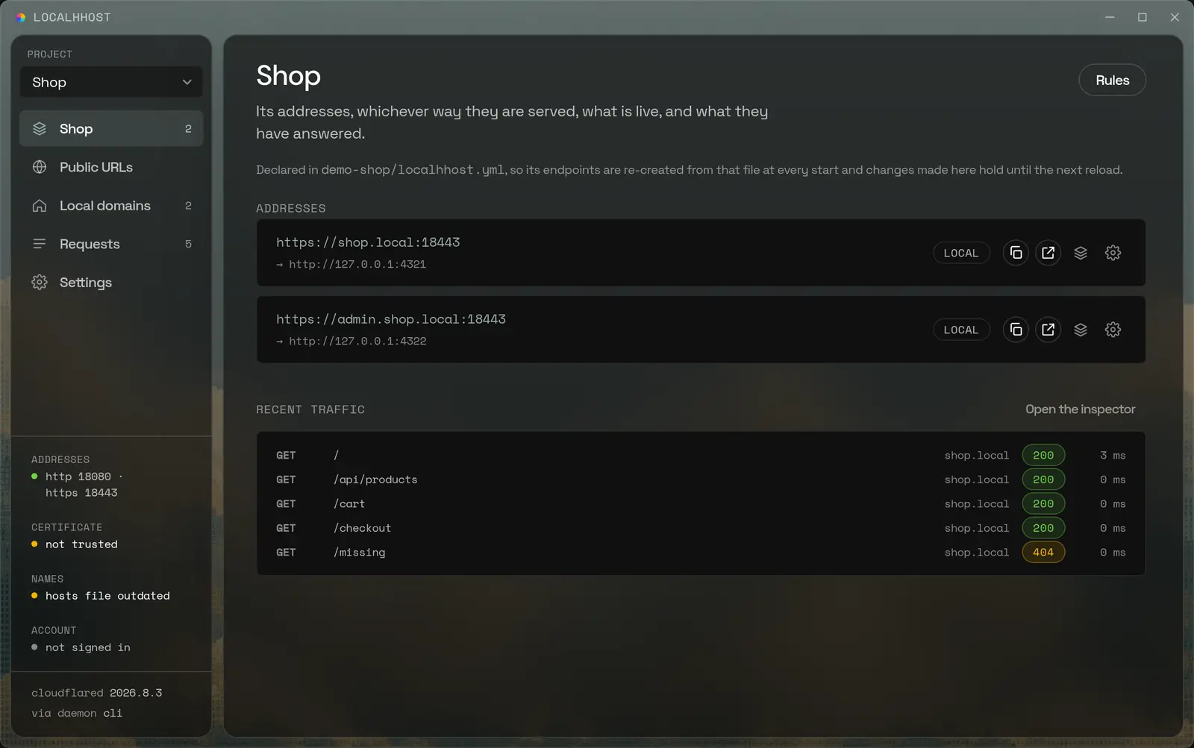Image resolution: width=1194 pixels, height=748 pixels.
Task: Open gear settings for admin.shop.local address
Action: 1113,330
